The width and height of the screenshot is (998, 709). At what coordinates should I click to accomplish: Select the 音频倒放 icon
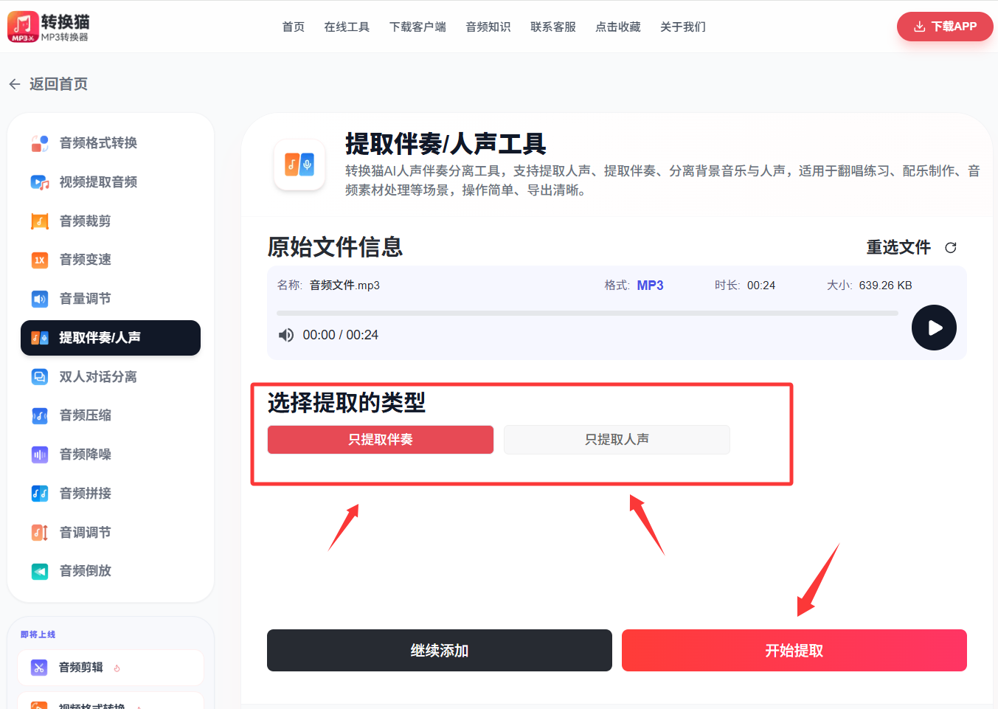[40, 571]
